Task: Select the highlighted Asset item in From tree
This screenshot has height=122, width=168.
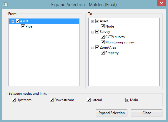Action: click(x=24, y=21)
